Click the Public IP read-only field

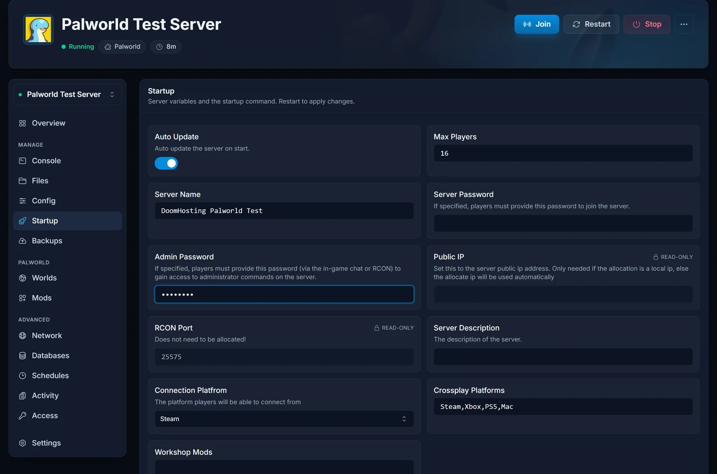[x=563, y=295]
